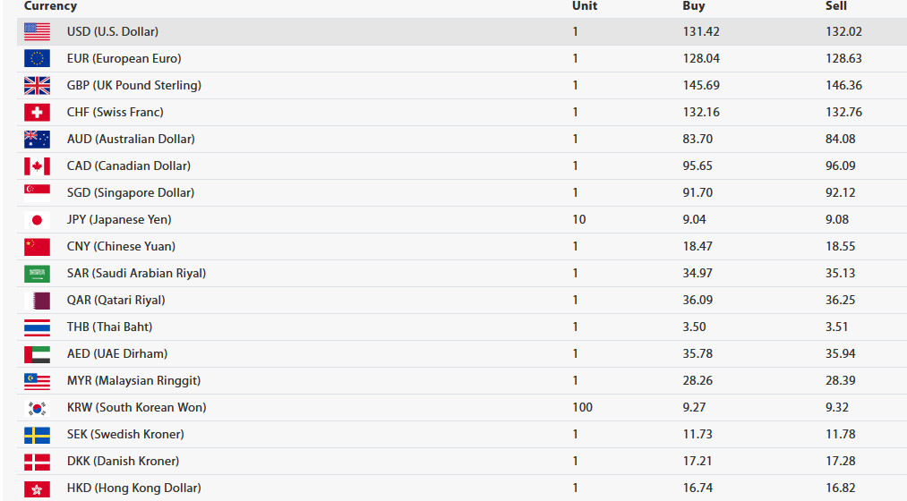Click SGD sell rate 92.12

pyautogui.click(x=840, y=193)
